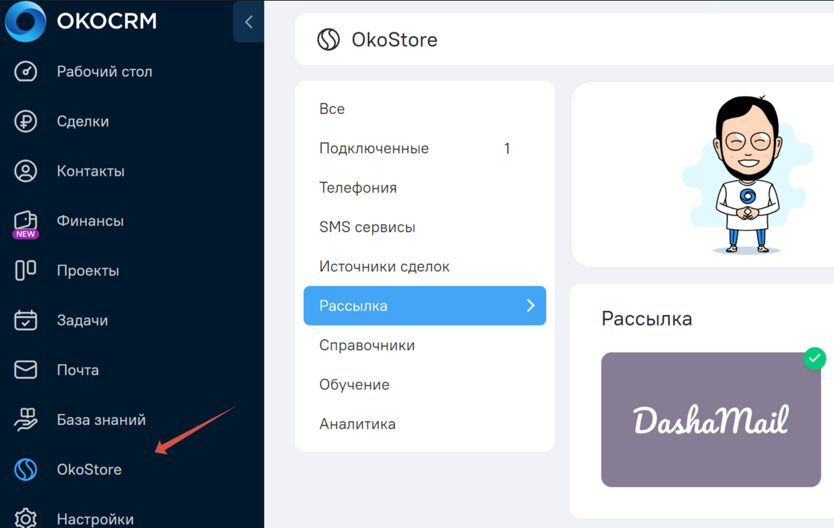Click the Сделки ruble icon
The width and height of the screenshot is (834, 528).
point(25,122)
